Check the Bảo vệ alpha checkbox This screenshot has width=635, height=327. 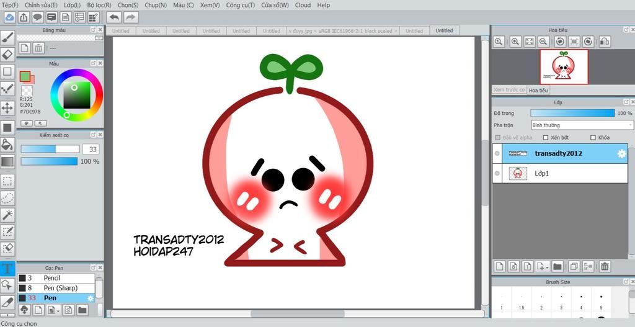[498, 137]
